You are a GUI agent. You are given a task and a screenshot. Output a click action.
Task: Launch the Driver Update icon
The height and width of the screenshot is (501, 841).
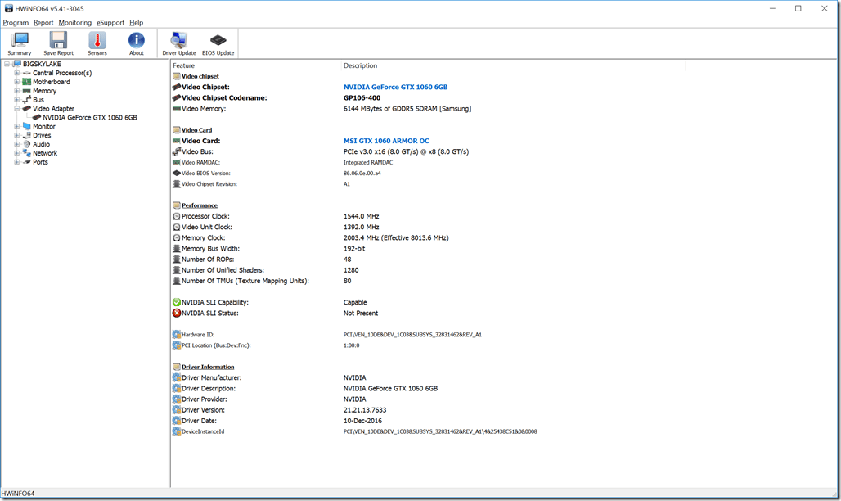(x=178, y=40)
